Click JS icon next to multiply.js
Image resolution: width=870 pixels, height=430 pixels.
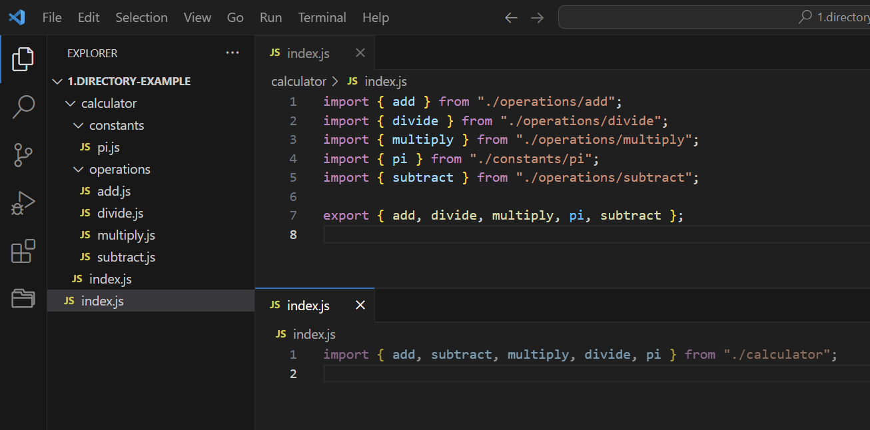pyautogui.click(x=85, y=235)
